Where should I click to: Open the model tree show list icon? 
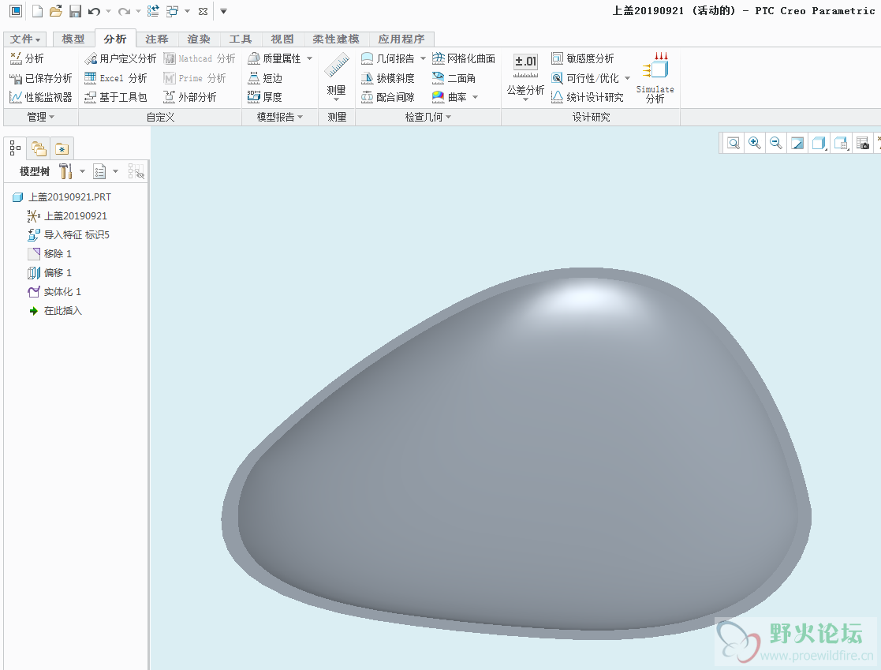click(x=99, y=171)
